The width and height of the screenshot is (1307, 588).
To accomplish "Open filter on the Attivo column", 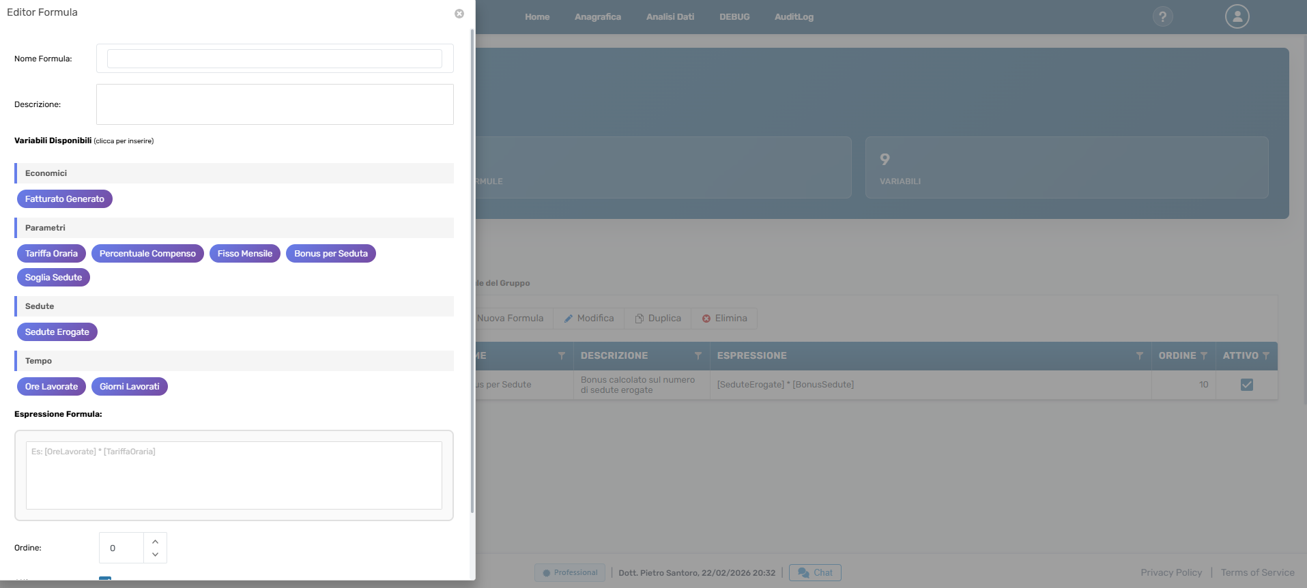I will click(1266, 356).
